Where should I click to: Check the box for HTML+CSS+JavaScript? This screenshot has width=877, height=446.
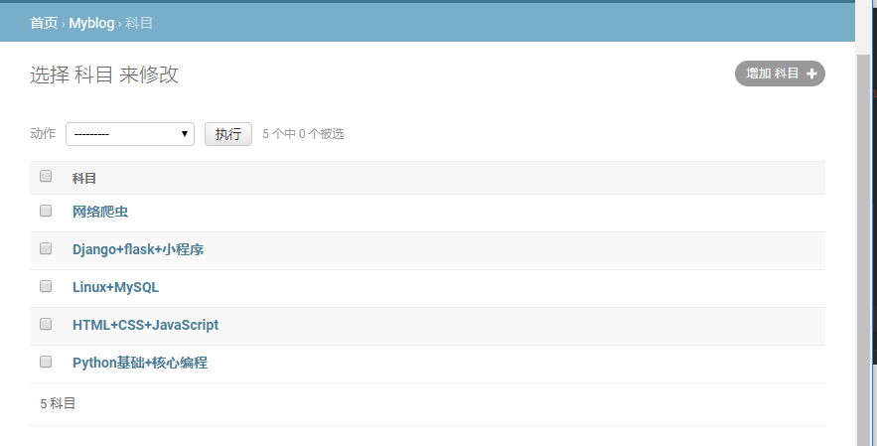46,324
